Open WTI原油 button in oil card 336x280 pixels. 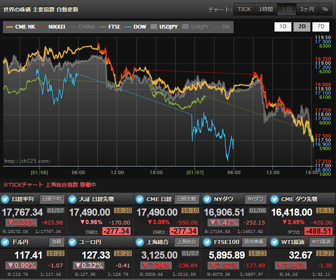tap(321, 242)
